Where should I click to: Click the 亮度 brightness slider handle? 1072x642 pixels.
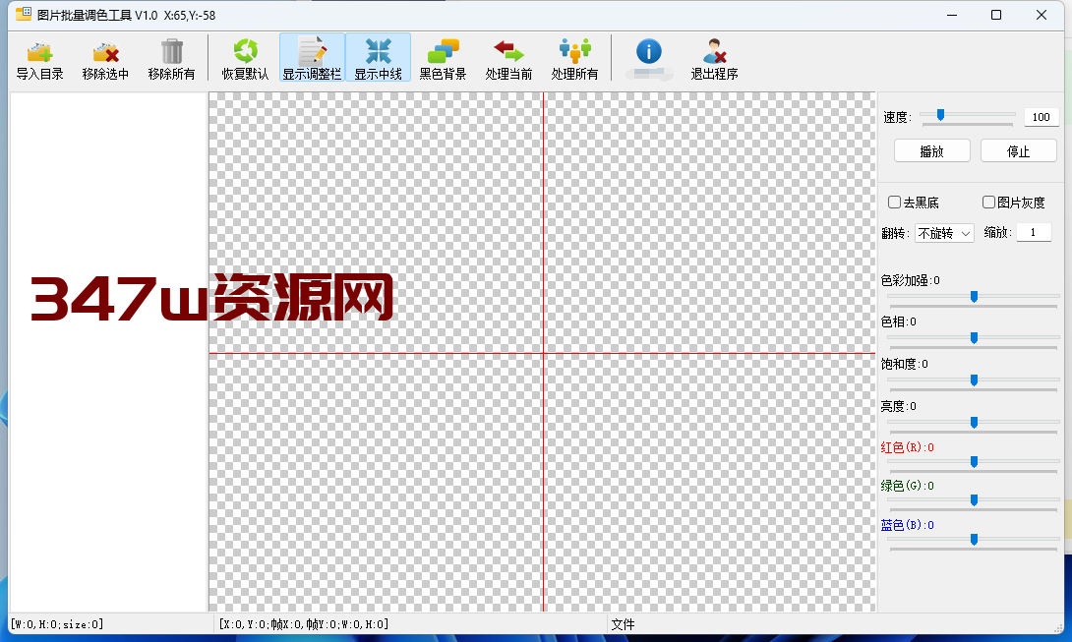point(975,423)
